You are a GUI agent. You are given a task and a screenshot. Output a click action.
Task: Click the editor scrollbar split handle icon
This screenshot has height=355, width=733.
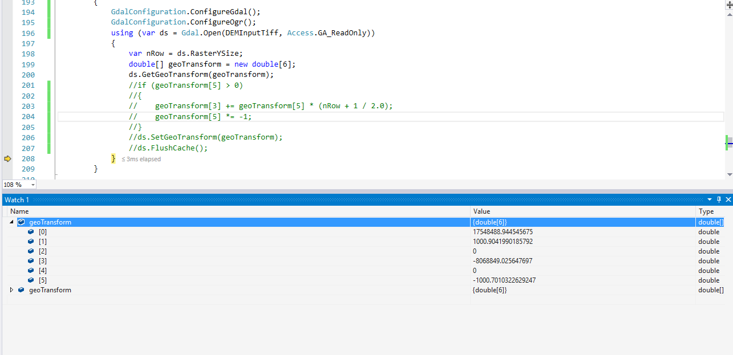(730, 5)
